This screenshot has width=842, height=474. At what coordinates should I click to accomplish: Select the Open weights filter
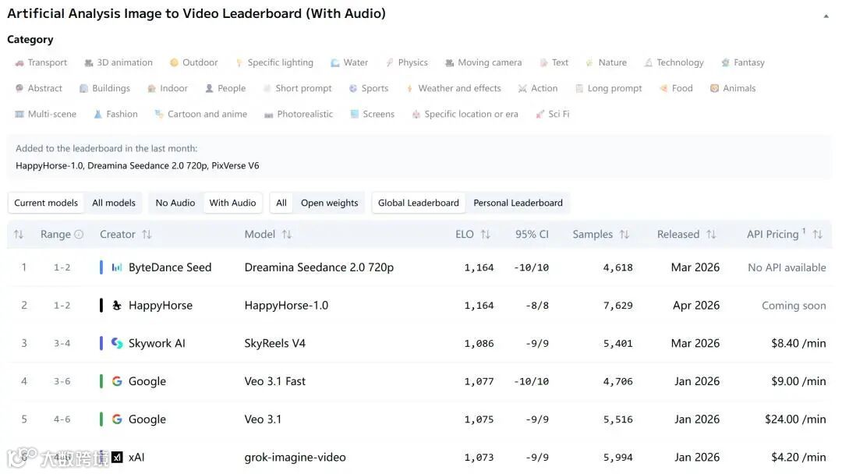coord(329,203)
